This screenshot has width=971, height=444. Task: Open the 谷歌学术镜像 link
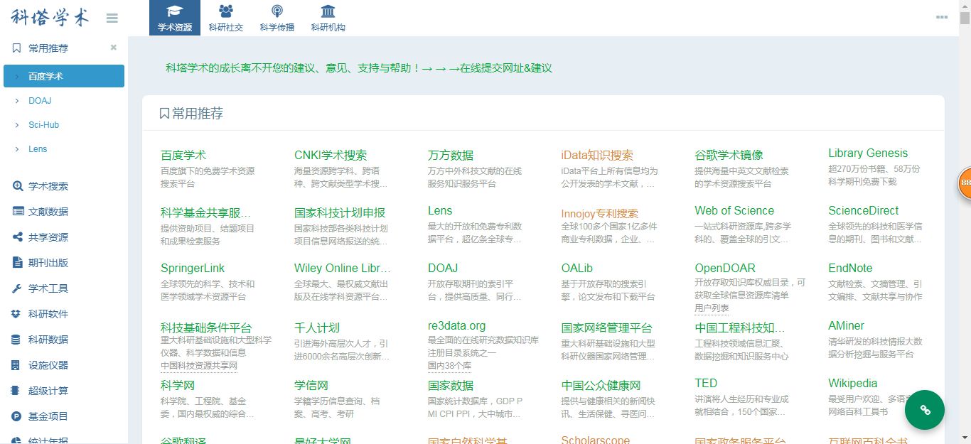click(x=729, y=155)
